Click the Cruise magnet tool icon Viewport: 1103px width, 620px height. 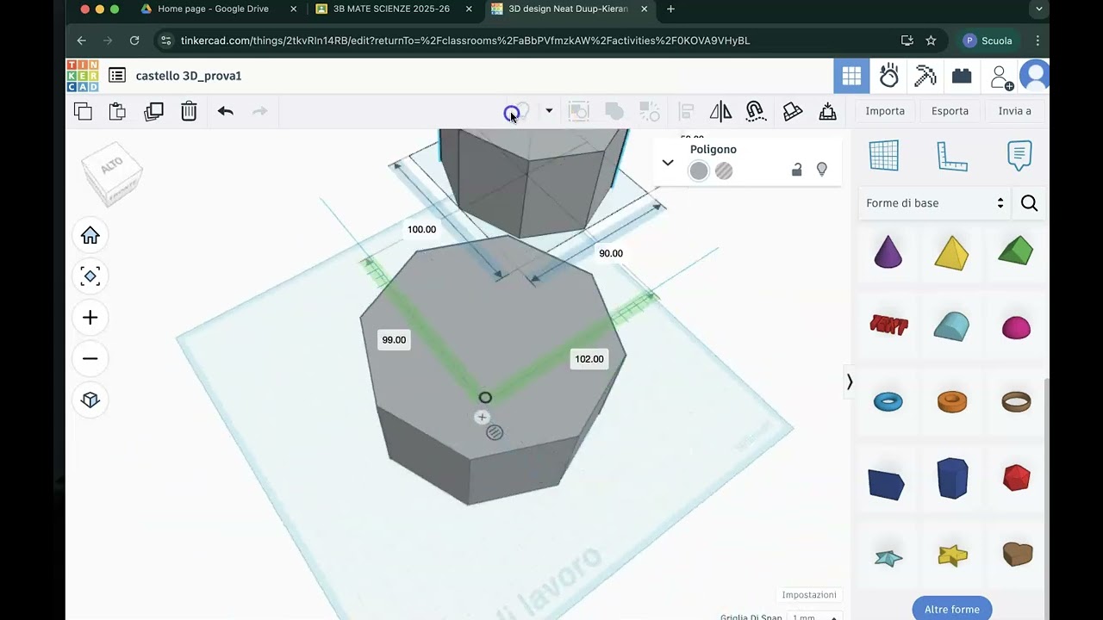(x=755, y=111)
